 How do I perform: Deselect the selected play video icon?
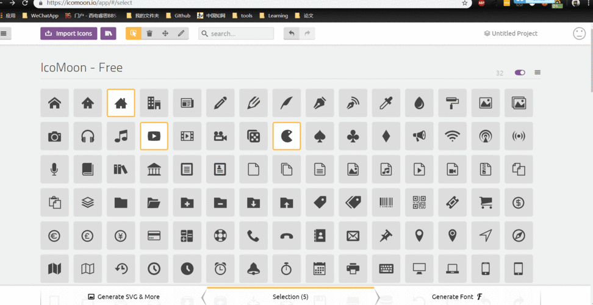tap(154, 136)
